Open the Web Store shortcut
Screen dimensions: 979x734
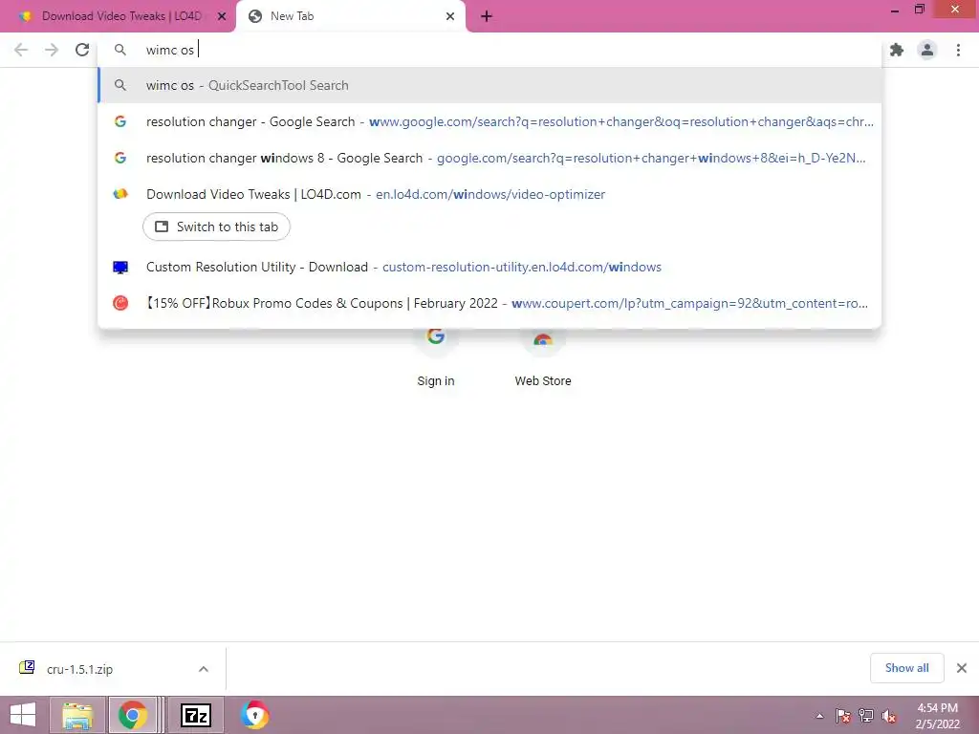[x=543, y=359]
